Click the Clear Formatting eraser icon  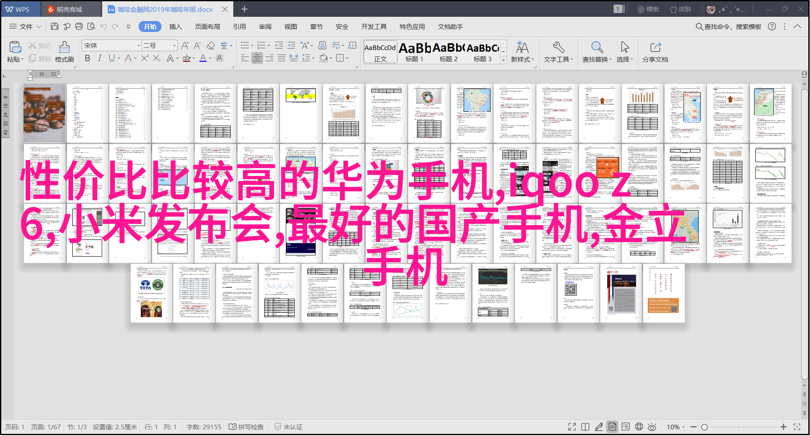point(211,45)
